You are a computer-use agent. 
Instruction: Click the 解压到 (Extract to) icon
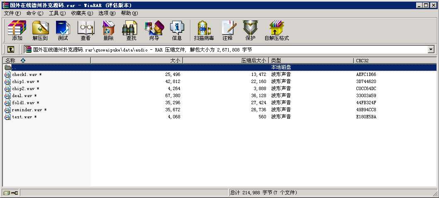click(x=40, y=30)
